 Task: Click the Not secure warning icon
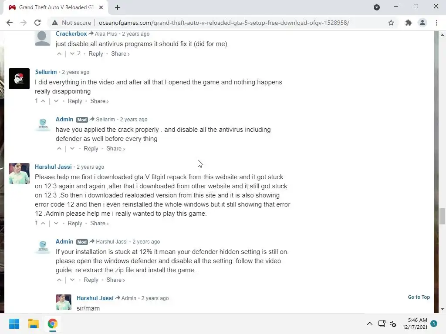point(55,23)
